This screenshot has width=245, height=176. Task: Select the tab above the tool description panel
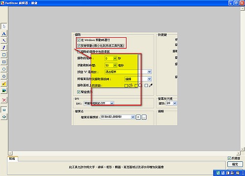pyautogui.click(x=12, y=158)
